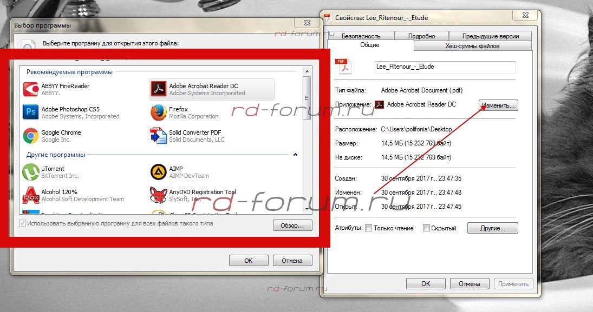The width and height of the screenshot is (593, 312).
Task: Toggle the 'Скрытый' attribute checkbox
Action: point(426,228)
